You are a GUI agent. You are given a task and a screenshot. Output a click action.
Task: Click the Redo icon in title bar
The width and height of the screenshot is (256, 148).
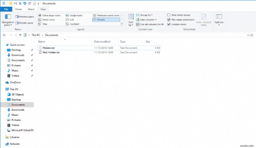(x=29, y=3)
